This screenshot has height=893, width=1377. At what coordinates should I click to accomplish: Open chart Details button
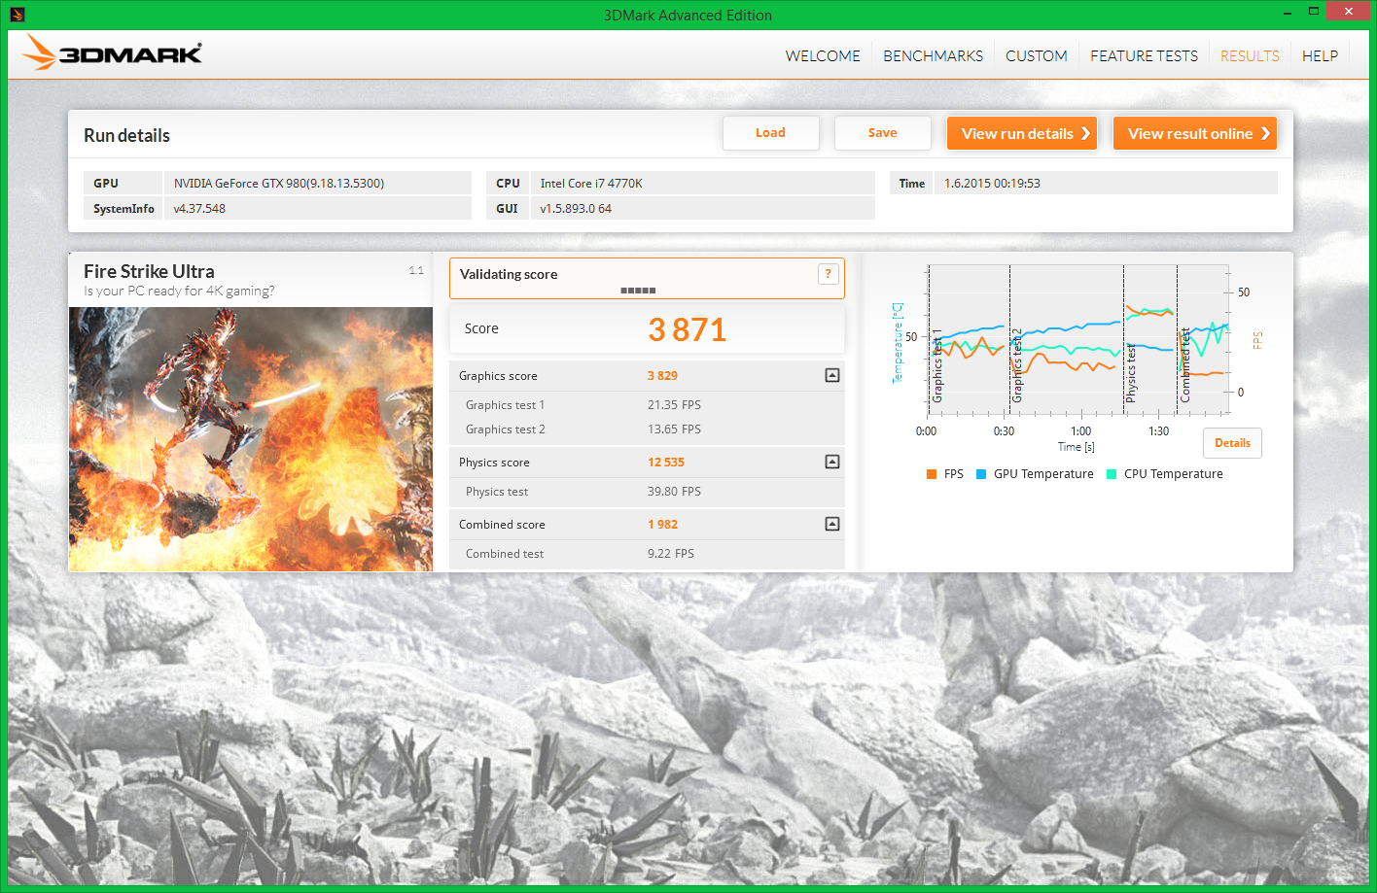[x=1232, y=443]
